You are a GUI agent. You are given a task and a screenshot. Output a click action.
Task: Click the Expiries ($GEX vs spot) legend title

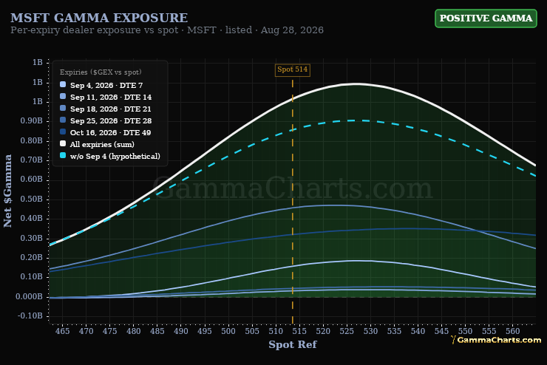(101, 72)
